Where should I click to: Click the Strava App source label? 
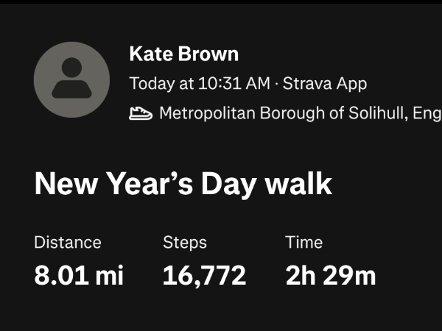[324, 84]
